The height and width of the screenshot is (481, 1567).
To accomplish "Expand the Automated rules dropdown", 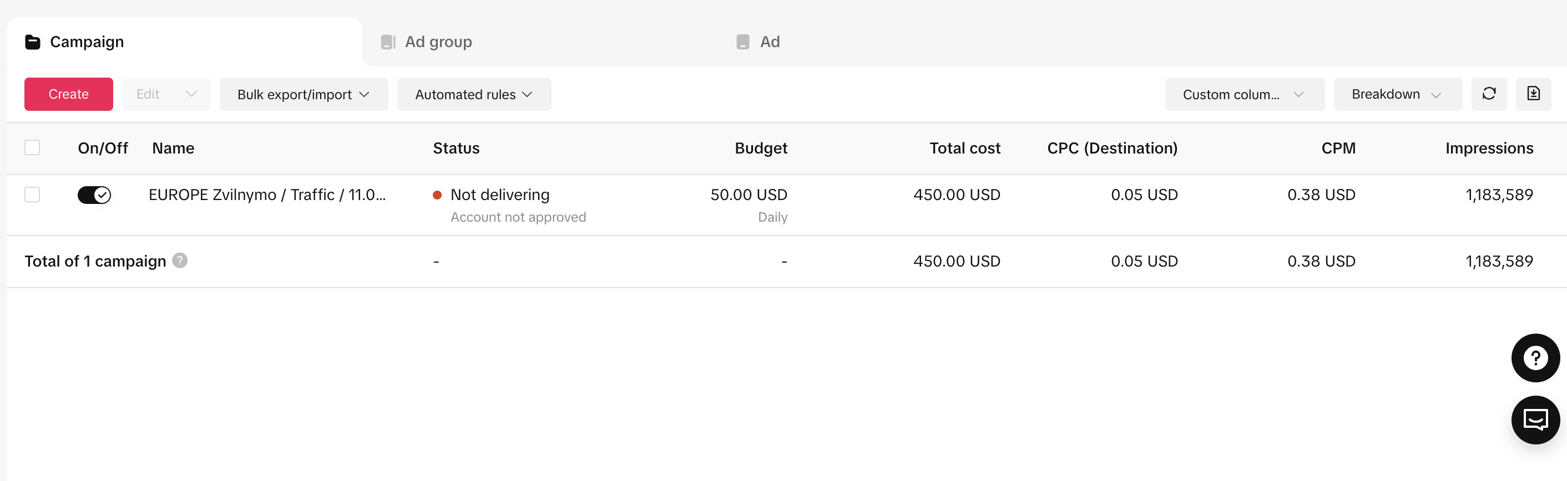I will click(x=474, y=94).
